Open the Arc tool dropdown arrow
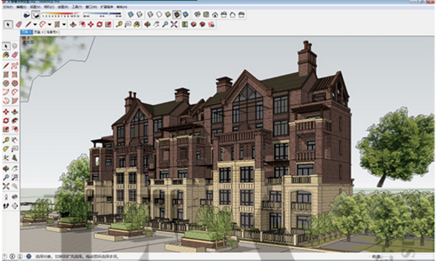 tap(50, 25)
